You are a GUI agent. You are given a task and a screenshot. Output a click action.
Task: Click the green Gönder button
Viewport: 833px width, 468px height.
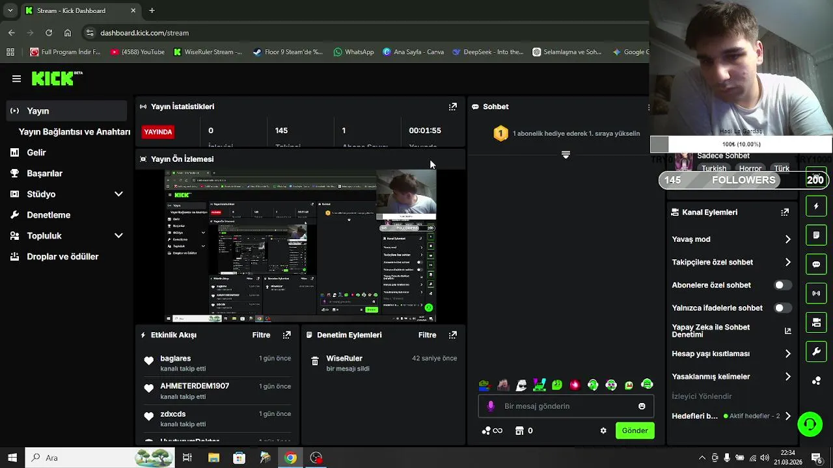pos(635,430)
